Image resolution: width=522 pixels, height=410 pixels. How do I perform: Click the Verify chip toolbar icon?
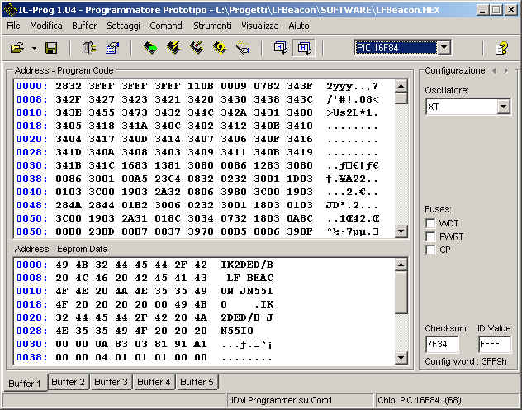tap(219, 49)
